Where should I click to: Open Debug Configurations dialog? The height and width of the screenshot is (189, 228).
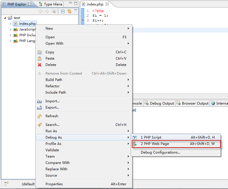(x=160, y=152)
